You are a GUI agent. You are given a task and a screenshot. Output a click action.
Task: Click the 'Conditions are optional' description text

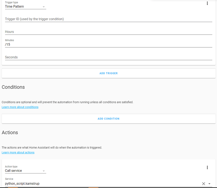67,102
